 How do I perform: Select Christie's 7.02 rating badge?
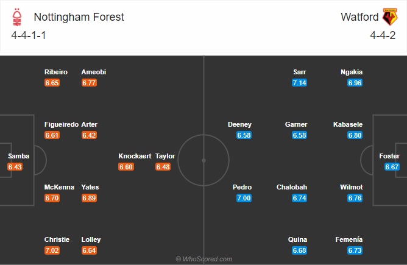coord(52,250)
